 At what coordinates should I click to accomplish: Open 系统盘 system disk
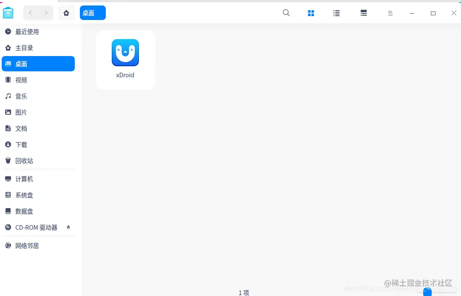[x=38, y=195]
